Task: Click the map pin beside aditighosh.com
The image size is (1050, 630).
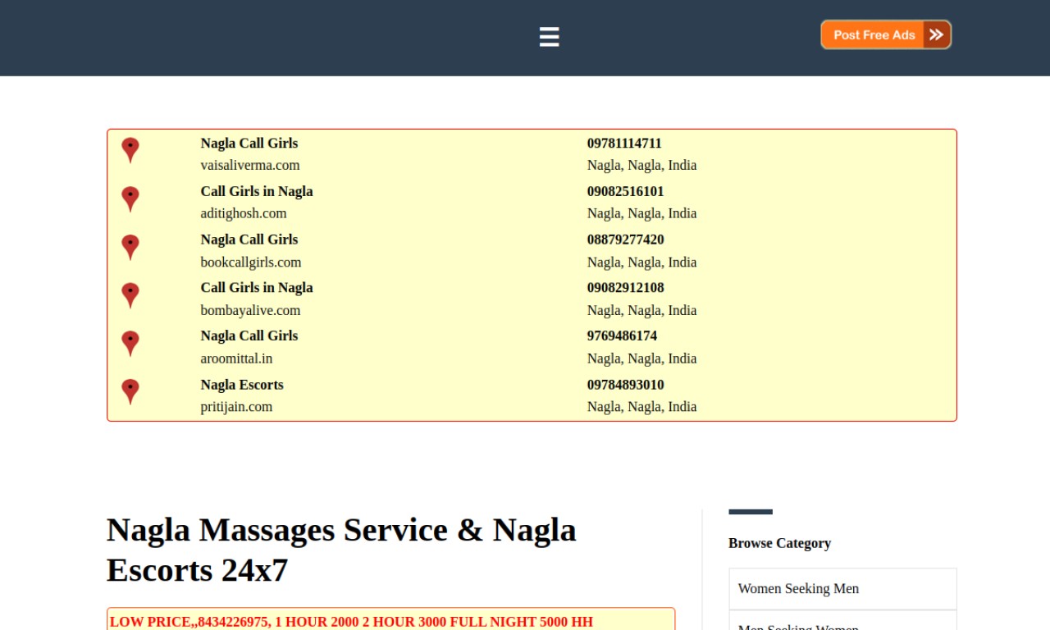Action: pyautogui.click(x=130, y=199)
